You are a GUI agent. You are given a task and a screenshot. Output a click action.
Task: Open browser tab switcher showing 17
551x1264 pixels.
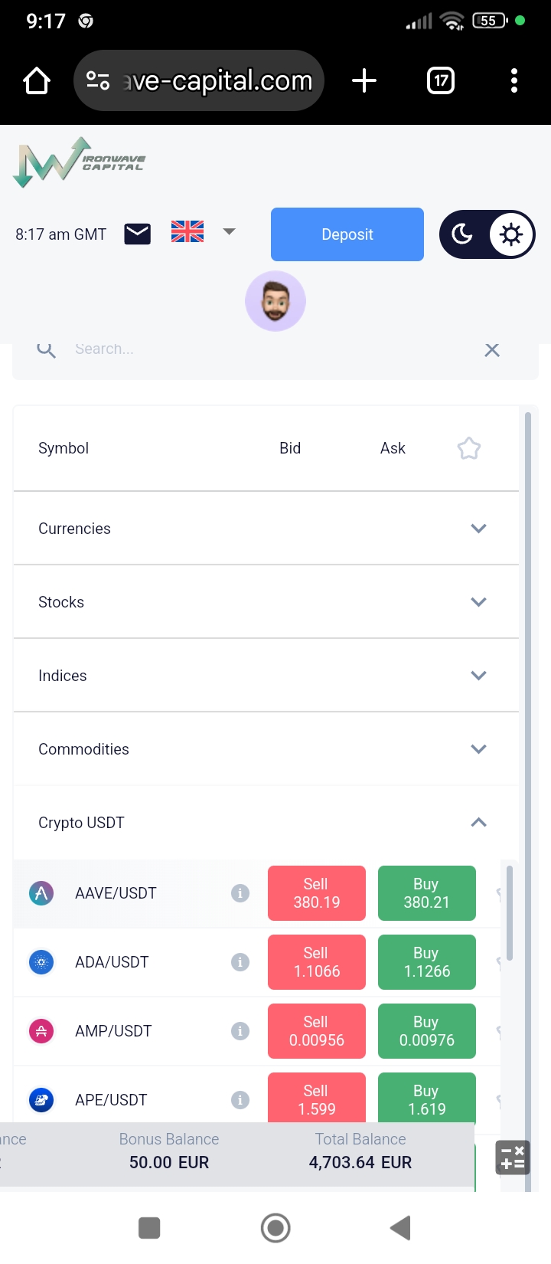click(440, 80)
